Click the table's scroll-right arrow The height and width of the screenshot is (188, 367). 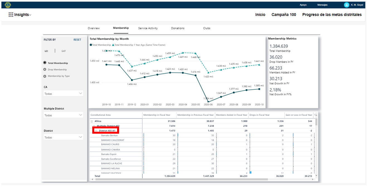tap(312, 180)
